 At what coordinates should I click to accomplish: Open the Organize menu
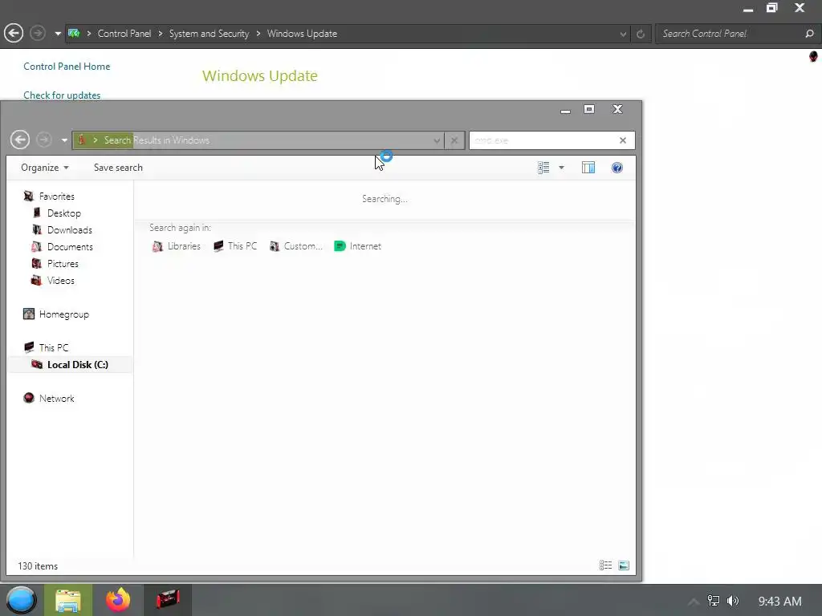tap(45, 168)
